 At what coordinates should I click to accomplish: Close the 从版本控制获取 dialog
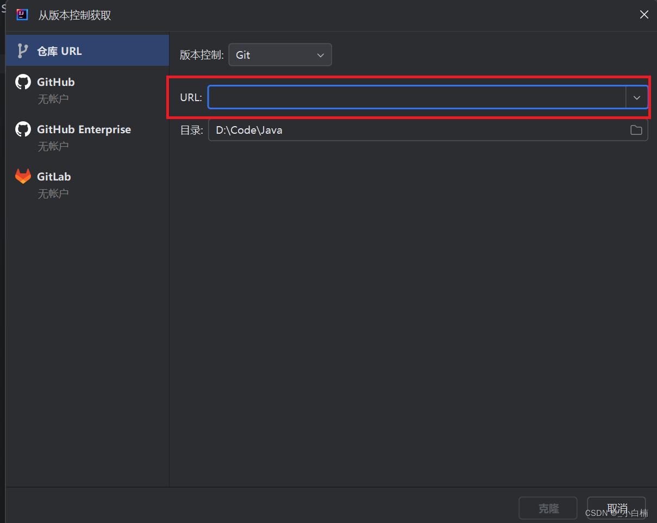coord(644,15)
